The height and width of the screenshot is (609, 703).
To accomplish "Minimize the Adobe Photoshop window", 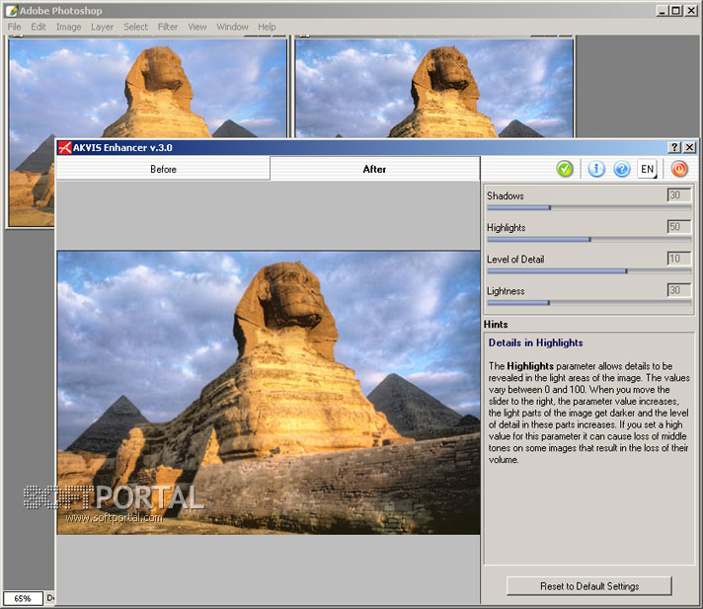I will point(663,10).
